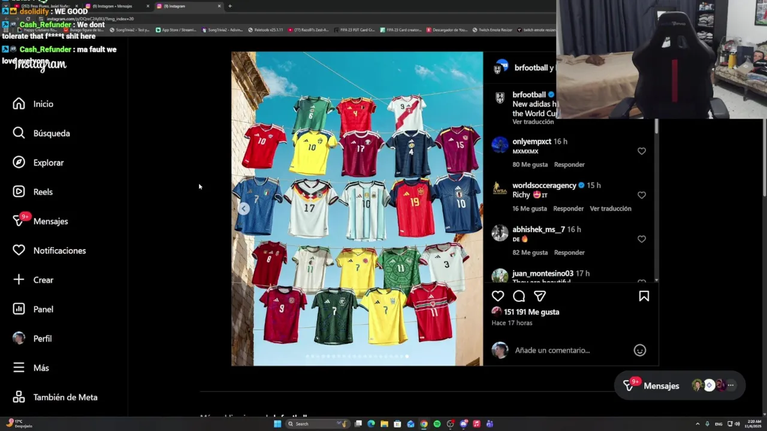Open Google Chrome in the taskbar

tap(424, 424)
